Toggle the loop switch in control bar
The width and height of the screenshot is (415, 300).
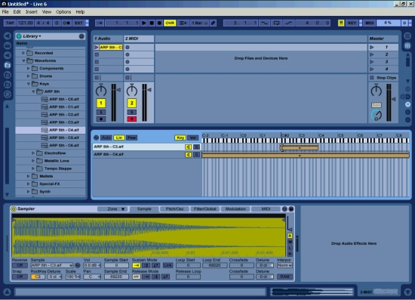[x=276, y=23]
